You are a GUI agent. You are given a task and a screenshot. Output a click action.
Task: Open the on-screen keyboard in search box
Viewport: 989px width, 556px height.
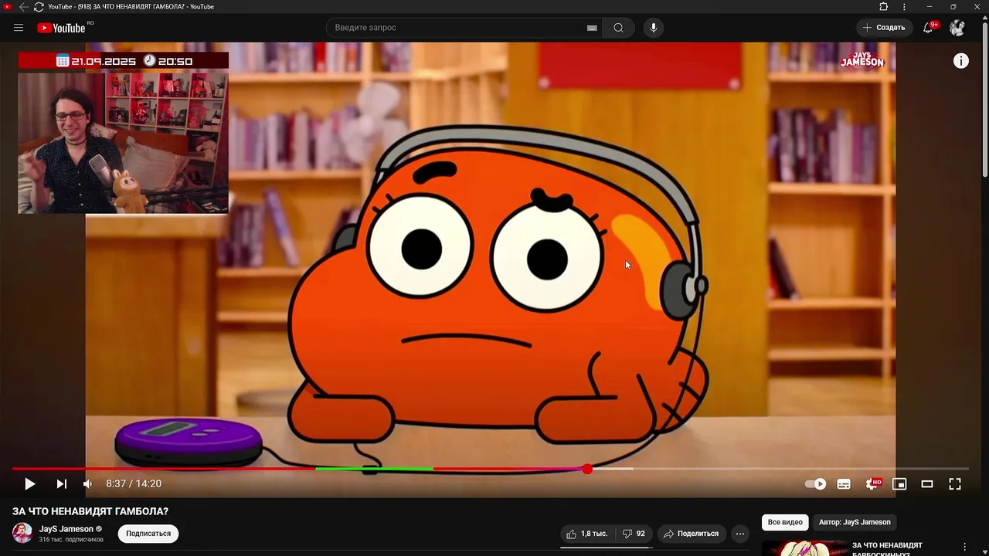point(592,28)
